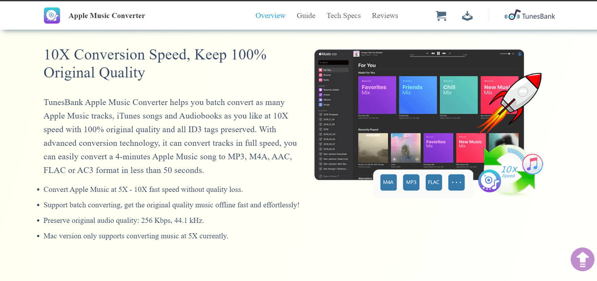Click bullet 'Preserve original audio quality: 256 Kbps, 44.1 kHz.'
Image resolution: width=597 pixels, height=281 pixels.
pos(124,220)
